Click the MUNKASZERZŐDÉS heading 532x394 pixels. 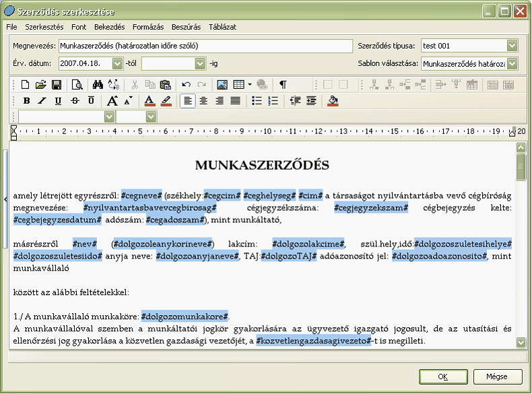click(x=262, y=165)
